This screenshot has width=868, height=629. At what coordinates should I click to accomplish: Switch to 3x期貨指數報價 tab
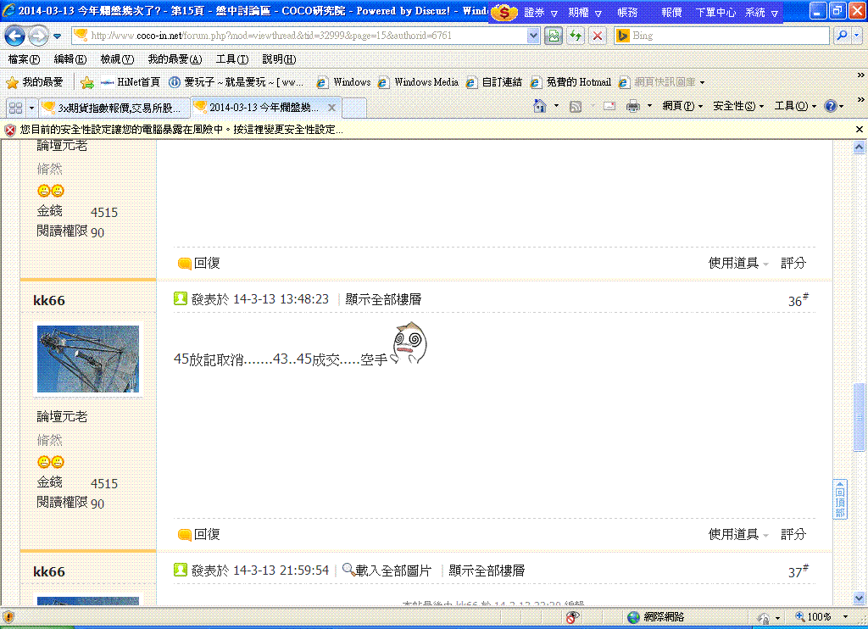(114, 108)
